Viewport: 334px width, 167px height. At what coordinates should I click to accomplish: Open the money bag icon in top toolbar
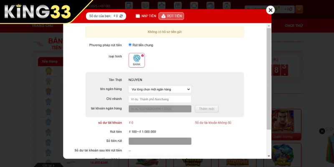(x=227, y=5)
